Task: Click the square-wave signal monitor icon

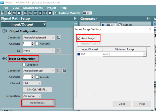Action: (x=30, y=13)
